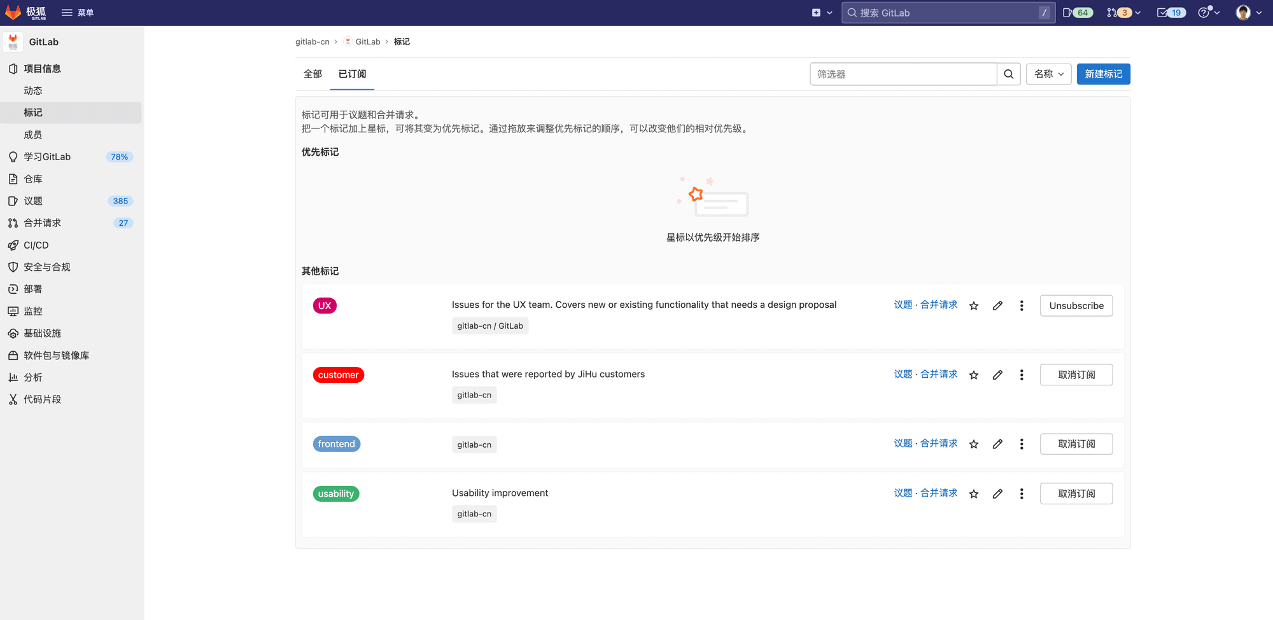This screenshot has height=620, width=1273.
Task: Open to-do list showing 19
Action: click(1171, 13)
